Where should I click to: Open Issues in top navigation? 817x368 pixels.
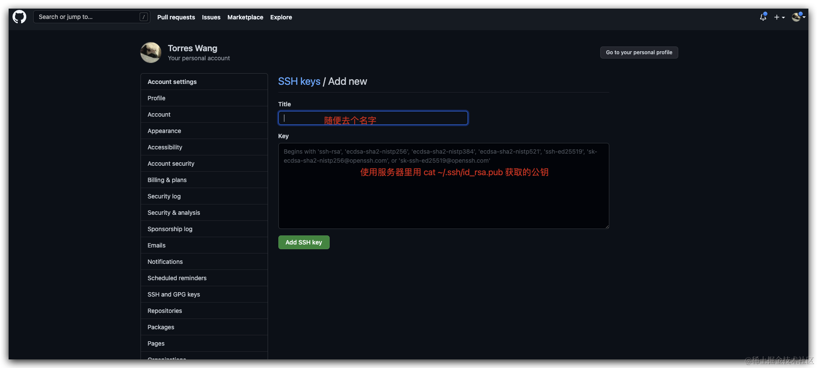pyautogui.click(x=211, y=17)
